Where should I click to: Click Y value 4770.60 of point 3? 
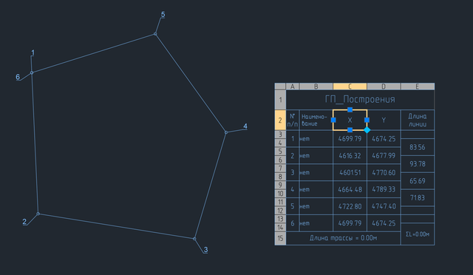pos(384,173)
